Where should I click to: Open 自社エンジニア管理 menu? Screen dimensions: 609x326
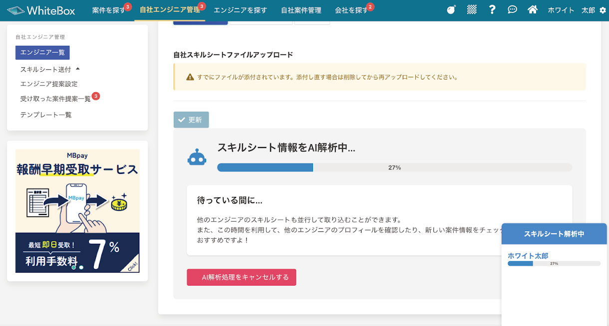tap(170, 10)
